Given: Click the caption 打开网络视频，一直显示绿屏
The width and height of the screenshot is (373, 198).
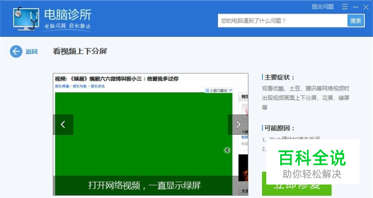Looking at the screenshot, I should coord(144,186).
